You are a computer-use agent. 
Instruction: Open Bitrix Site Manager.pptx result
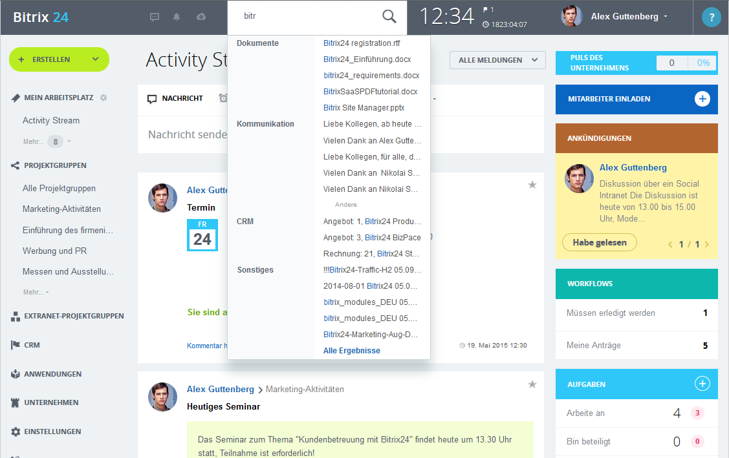[364, 108]
